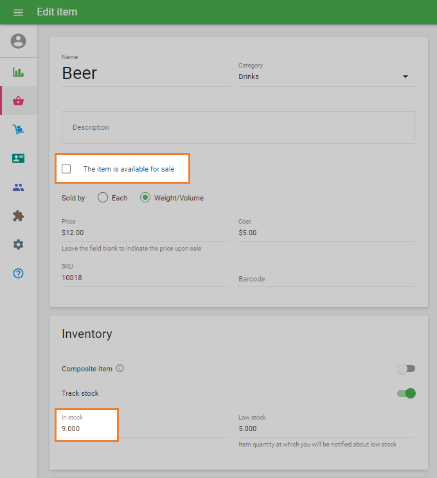Select the 'Weight/Volume' radio button
This screenshot has height=478, width=437.
click(x=145, y=198)
